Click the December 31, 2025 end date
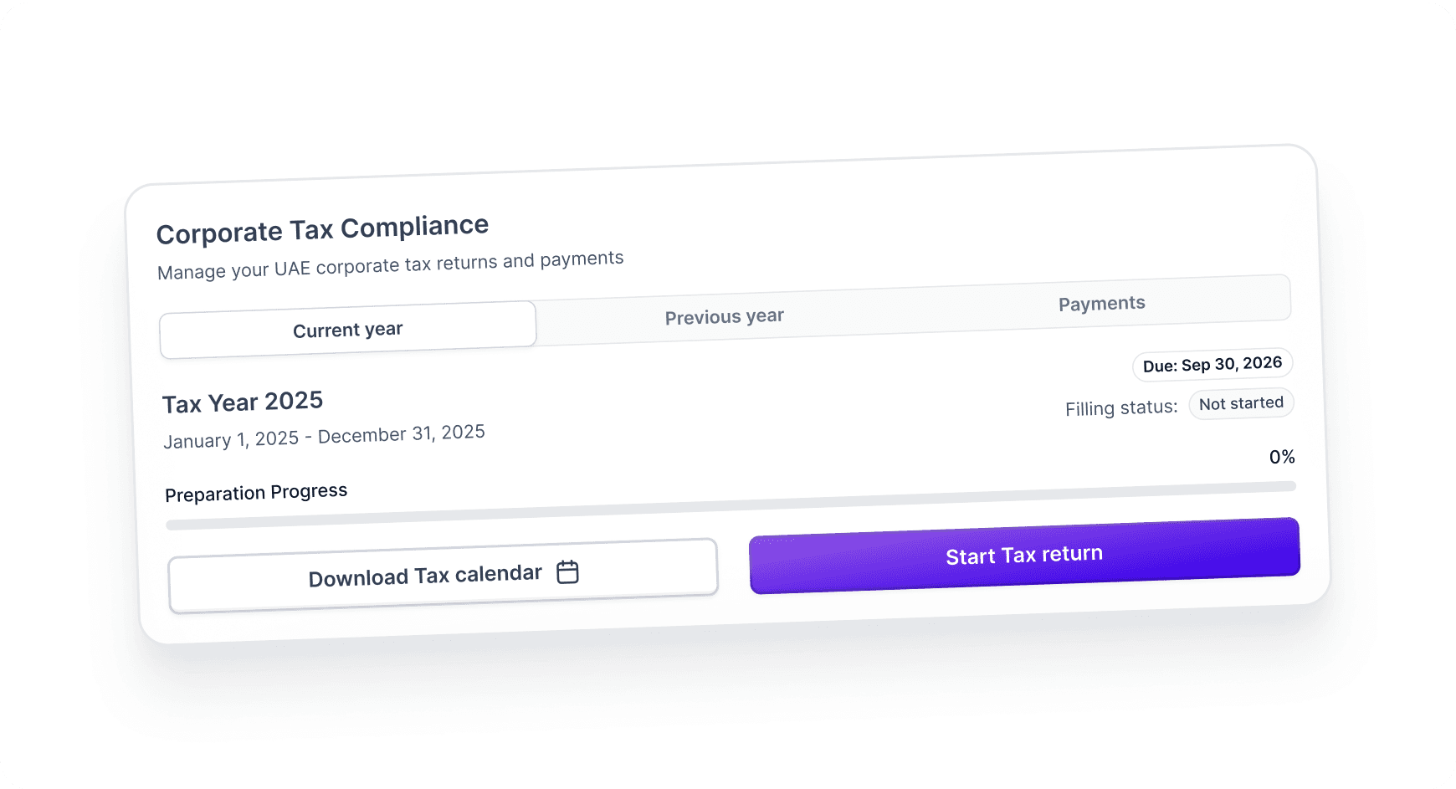The width and height of the screenshot is (1456, 789). point(402,433)
